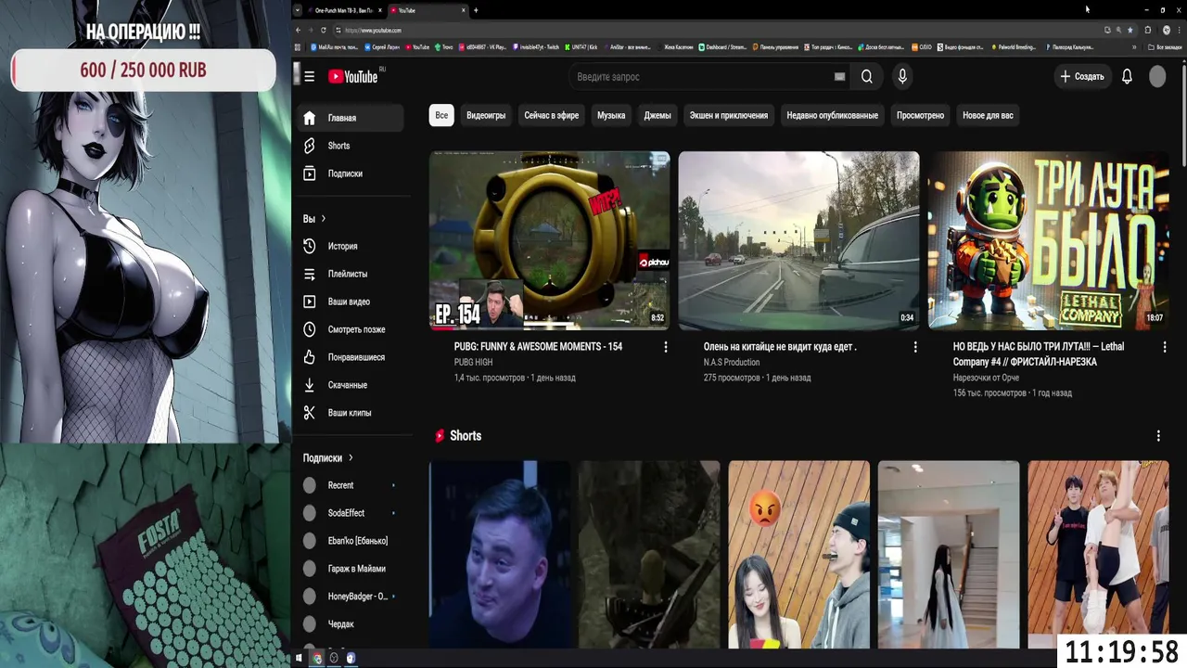
Task: Click Chrome icon in the taskbar
Action: pyautogui.click(x=316, y=658)
